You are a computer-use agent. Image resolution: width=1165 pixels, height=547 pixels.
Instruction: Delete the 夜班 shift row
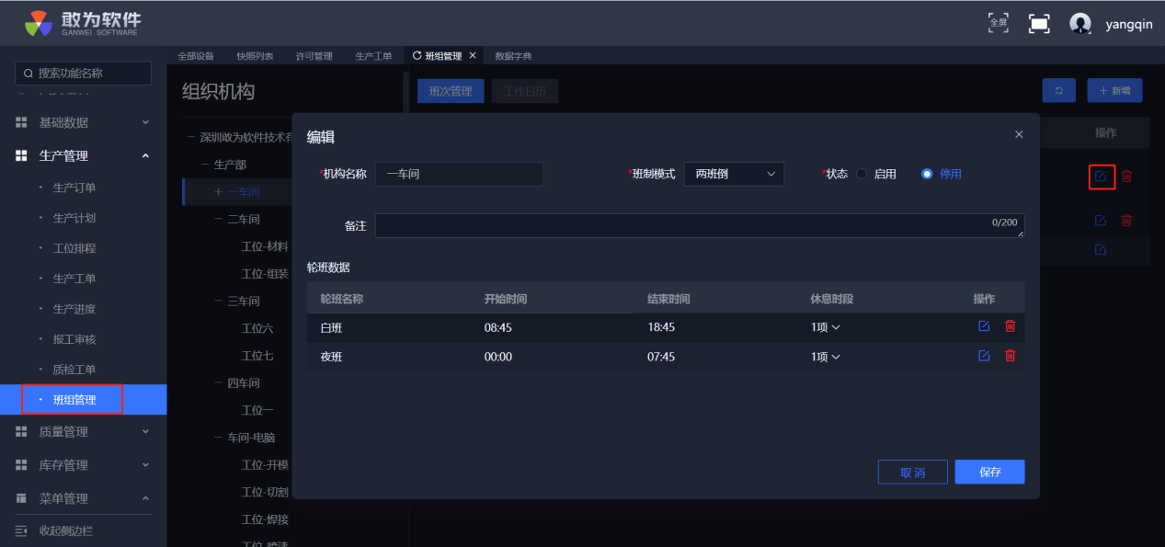tap(1010, 356)
